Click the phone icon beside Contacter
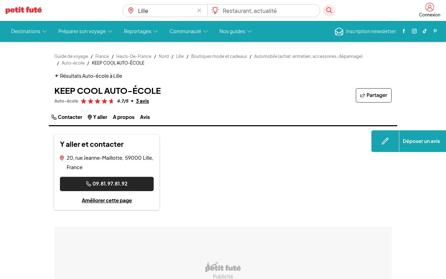Viewport: 446px width, 279px height. pos(54,117)
